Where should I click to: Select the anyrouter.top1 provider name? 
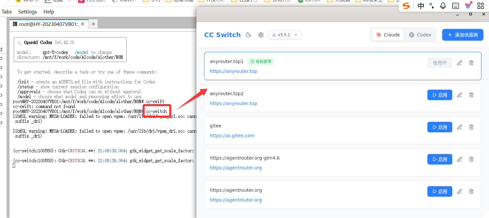point(226,61)
